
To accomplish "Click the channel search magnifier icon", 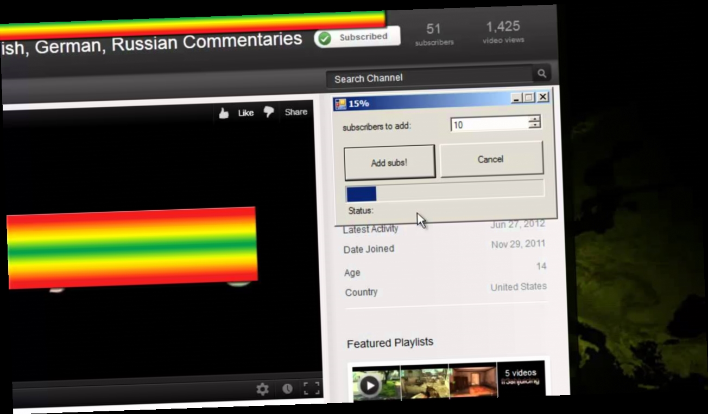I will [541, 73].
